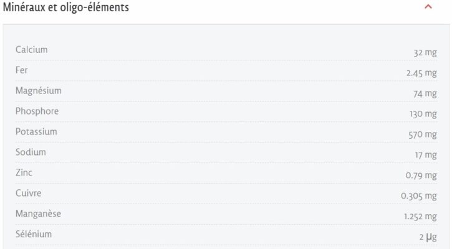This screenshot has height=249, width=452.
Task: Select the Zinc row label
Action: coord(24,173)
